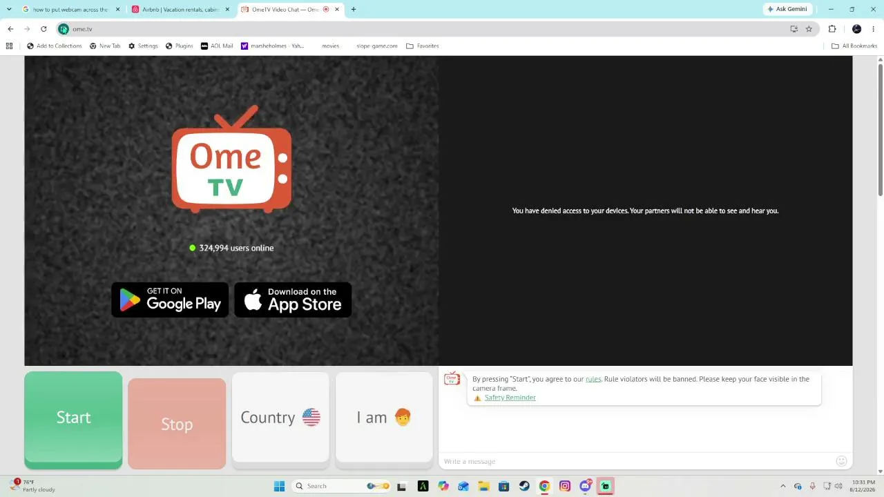
Task: Open Google Chrome from the taskbar
Action: [544, 486]
